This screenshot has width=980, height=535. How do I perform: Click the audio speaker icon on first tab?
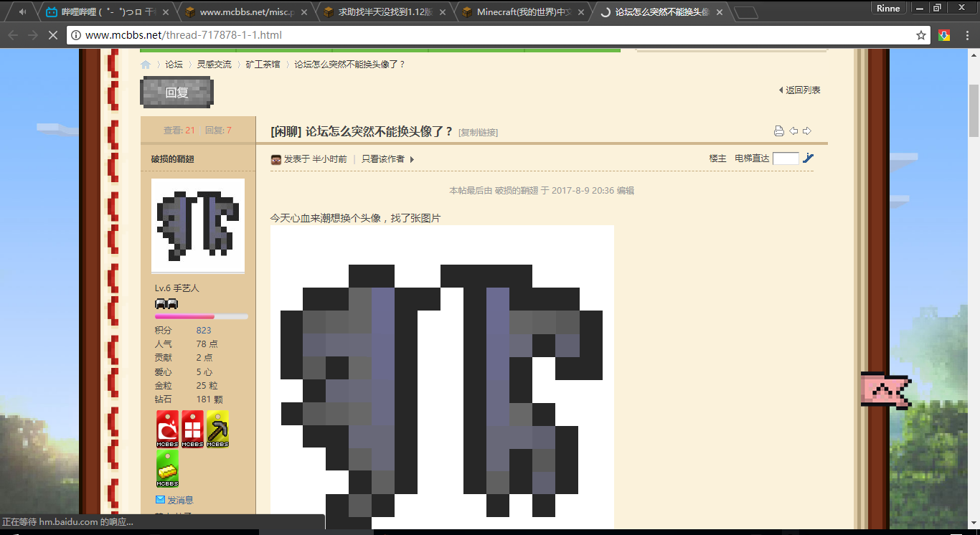22,11
